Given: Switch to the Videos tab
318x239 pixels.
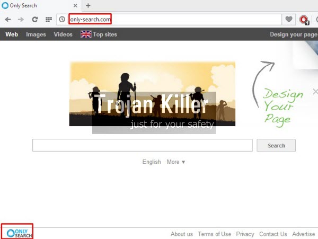Looking at the screenshot, I should pyautogui.click(x=63, y=34).
